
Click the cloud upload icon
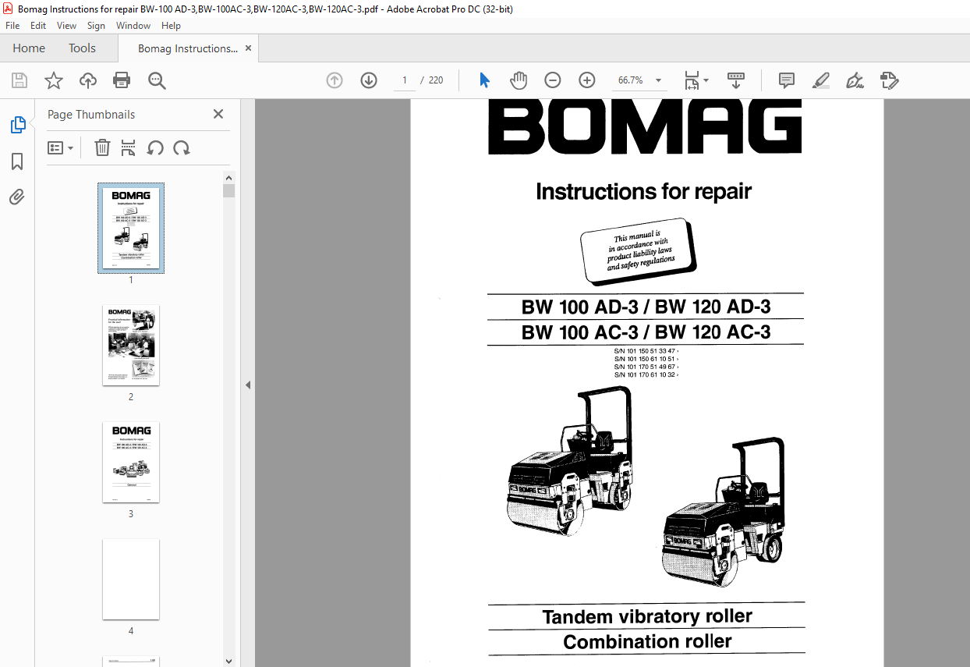(88, 80)
